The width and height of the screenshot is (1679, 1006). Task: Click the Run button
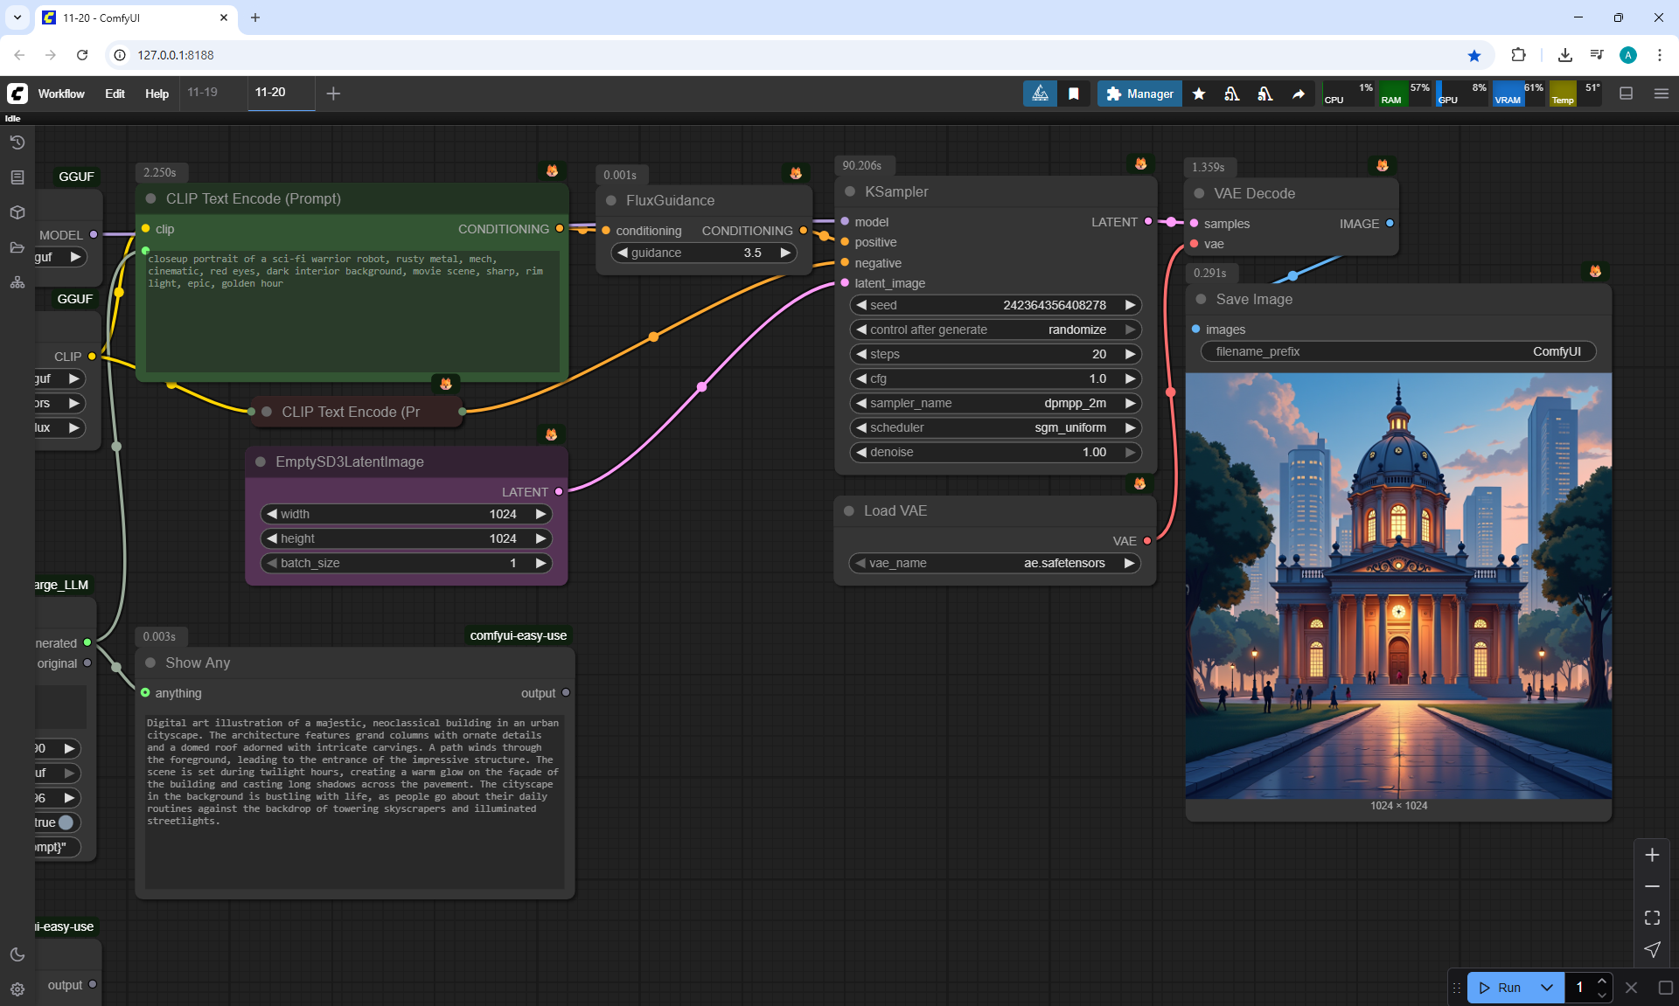coord(1501,988)
